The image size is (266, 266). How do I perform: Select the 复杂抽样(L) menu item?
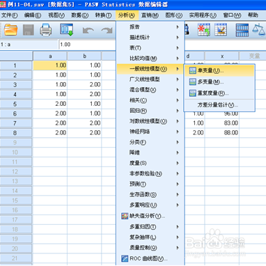pyautogui.click(x=150, y=237)
